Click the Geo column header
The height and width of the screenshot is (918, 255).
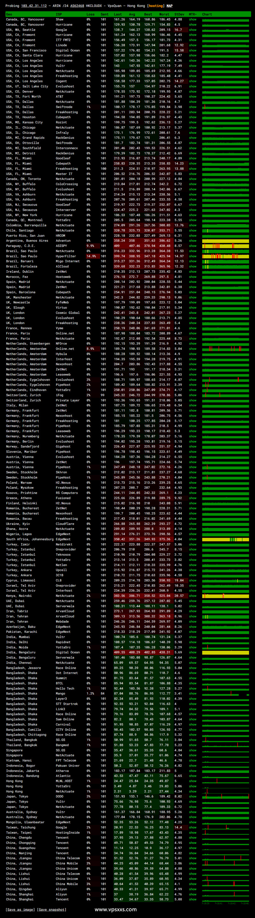pyautogui.click(x=9, y=14)
